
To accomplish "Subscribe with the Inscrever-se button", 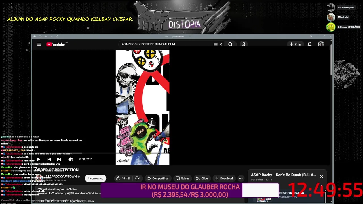I will [96, 178].
